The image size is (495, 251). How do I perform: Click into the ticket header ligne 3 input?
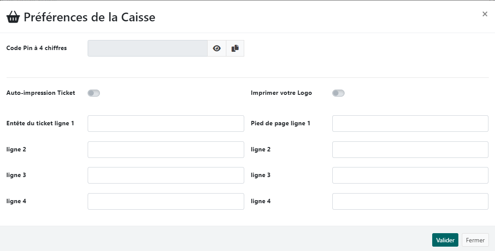point(166,175)
